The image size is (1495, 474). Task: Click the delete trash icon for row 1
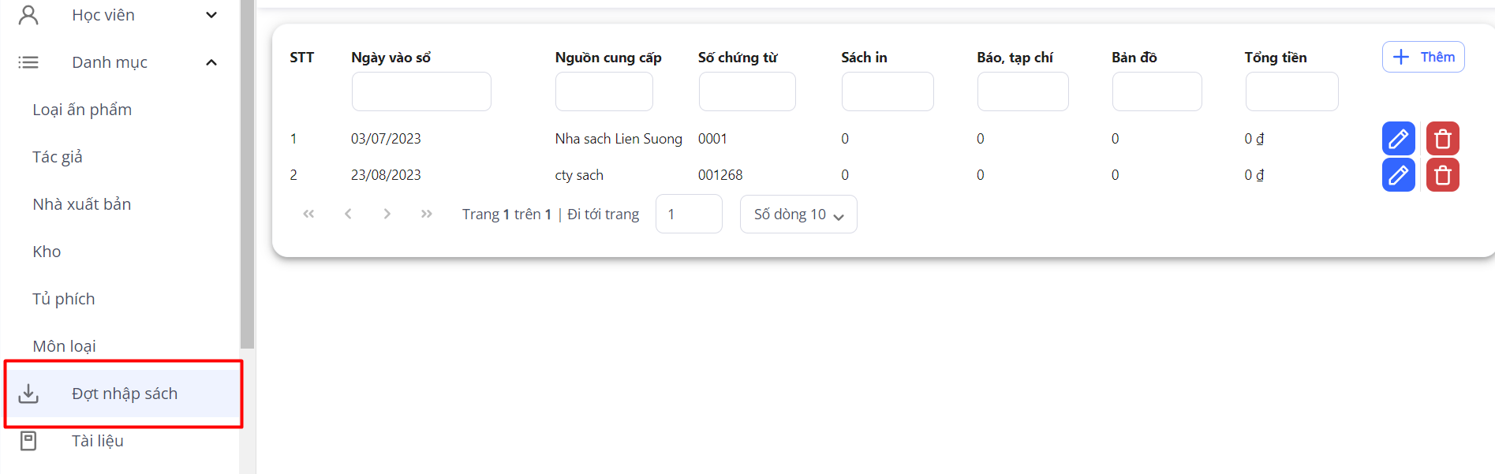[1442, 139]
